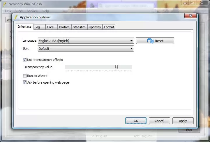Disable Use transparency effects checkbox

tap(24, 60)
